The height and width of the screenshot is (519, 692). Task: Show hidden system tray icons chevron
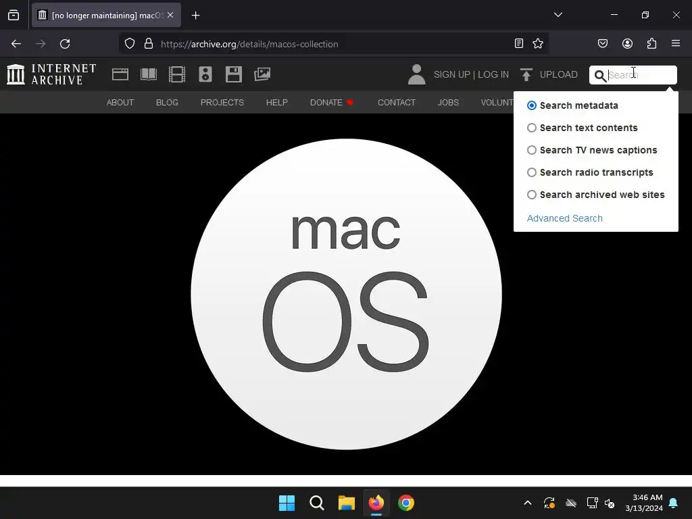point(527,503)
